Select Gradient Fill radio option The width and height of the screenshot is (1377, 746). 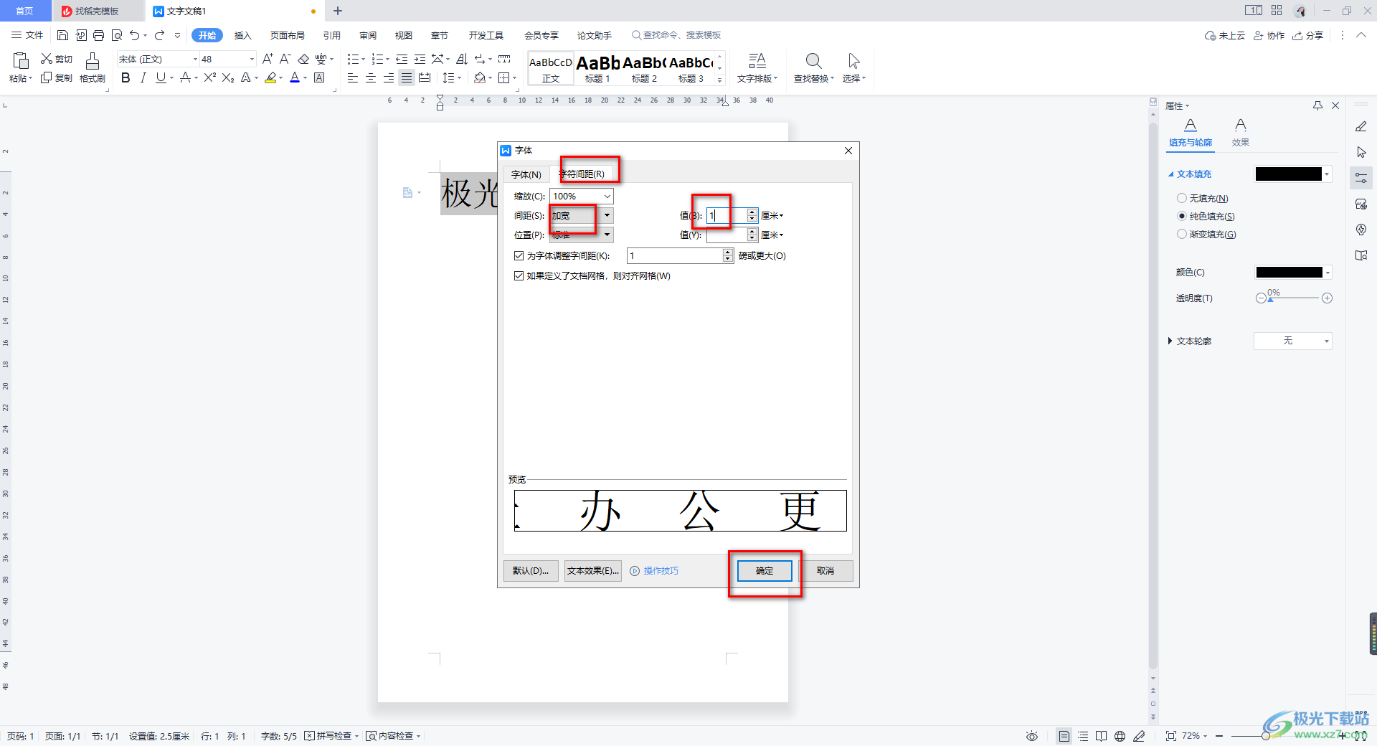[1181, 234]
